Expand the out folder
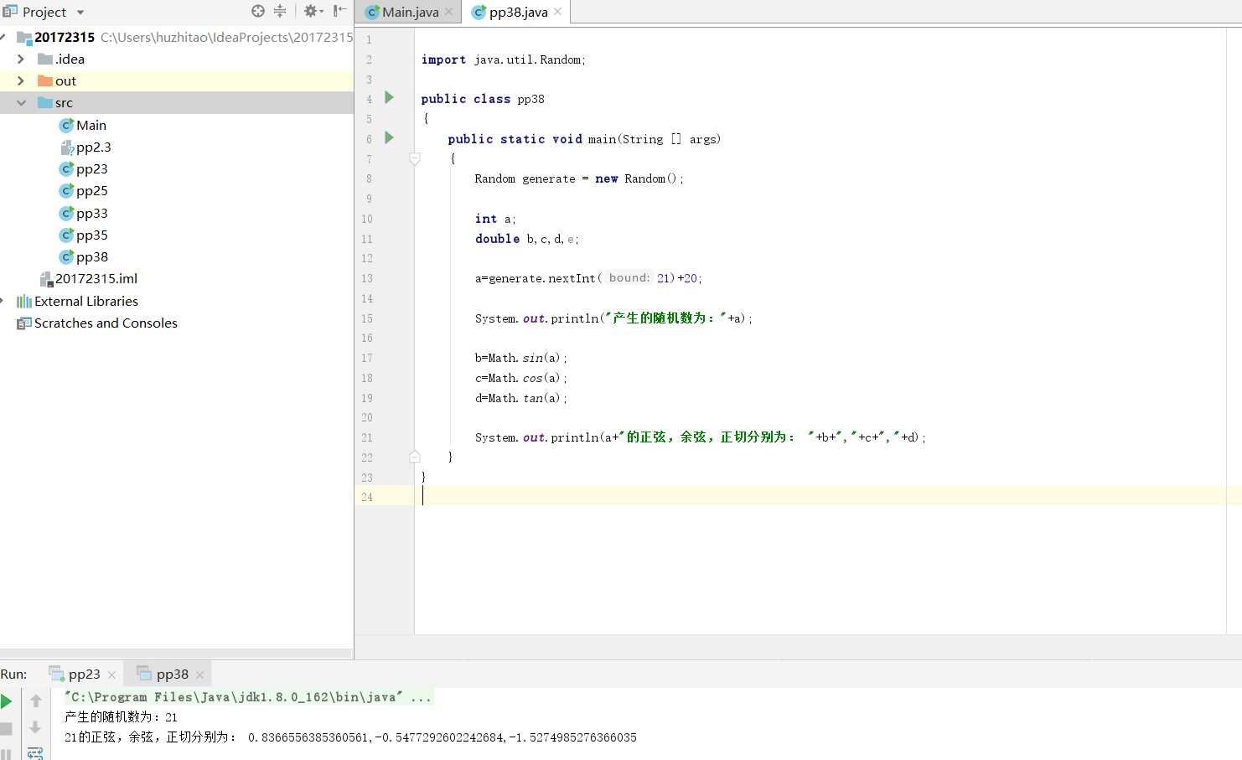 pyautogui.click(x=21, y=80)
